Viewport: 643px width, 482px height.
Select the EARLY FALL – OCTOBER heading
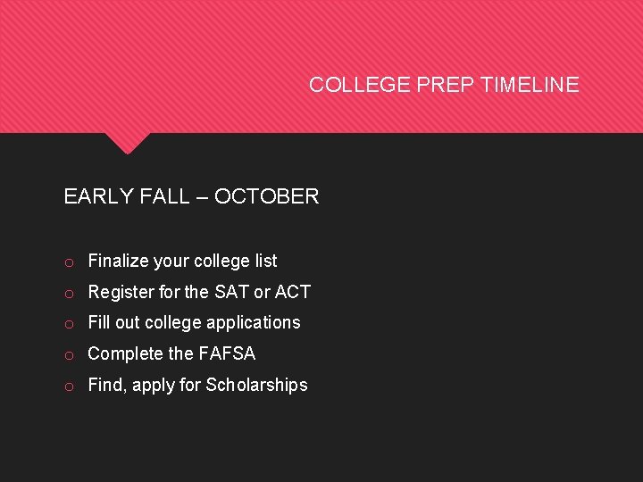(x=191, y=196)
